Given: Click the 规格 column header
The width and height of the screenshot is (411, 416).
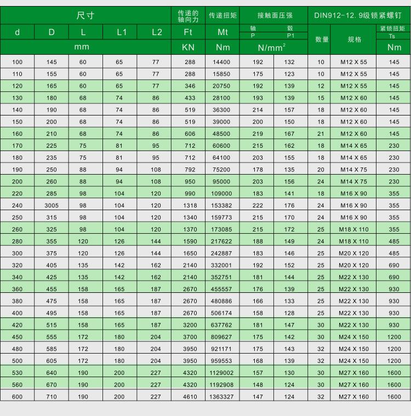Looking at the screenshot, I should pos(353,39).
